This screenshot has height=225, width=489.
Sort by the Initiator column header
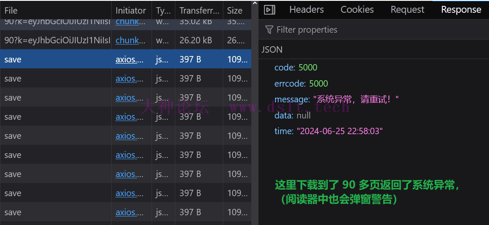(x=131, y=11)
